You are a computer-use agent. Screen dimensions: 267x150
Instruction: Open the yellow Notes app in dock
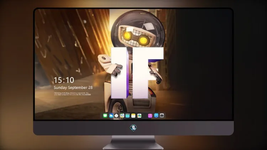click(x=133, y=116)
